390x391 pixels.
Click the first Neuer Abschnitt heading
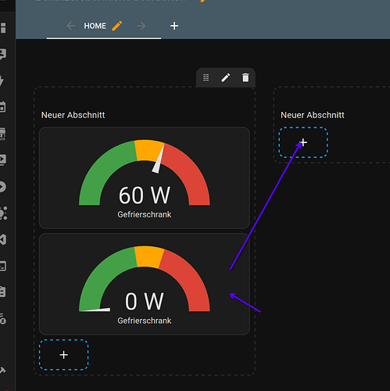pos(73,115)
